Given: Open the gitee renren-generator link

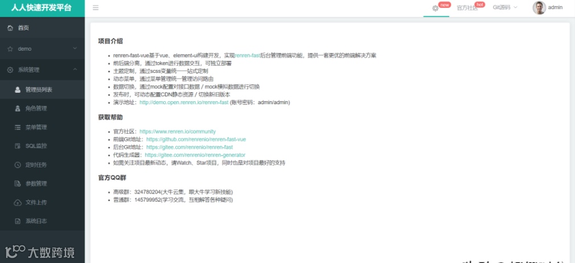Looking at the screenshot, I should (x=195, y=155).
